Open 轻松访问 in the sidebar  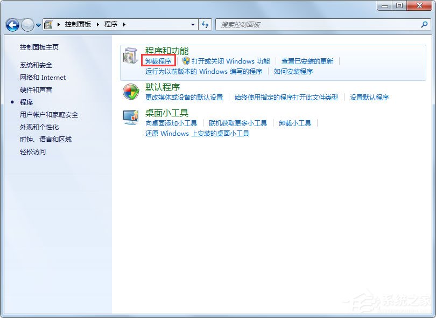32,151
